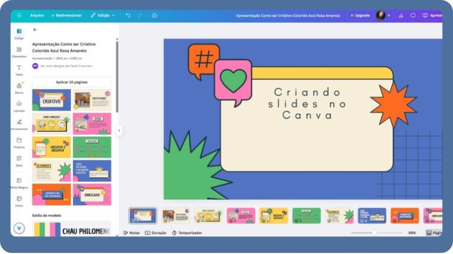
Task: Open the blue slide 8 thumbnail
Action: pos(372,216)
